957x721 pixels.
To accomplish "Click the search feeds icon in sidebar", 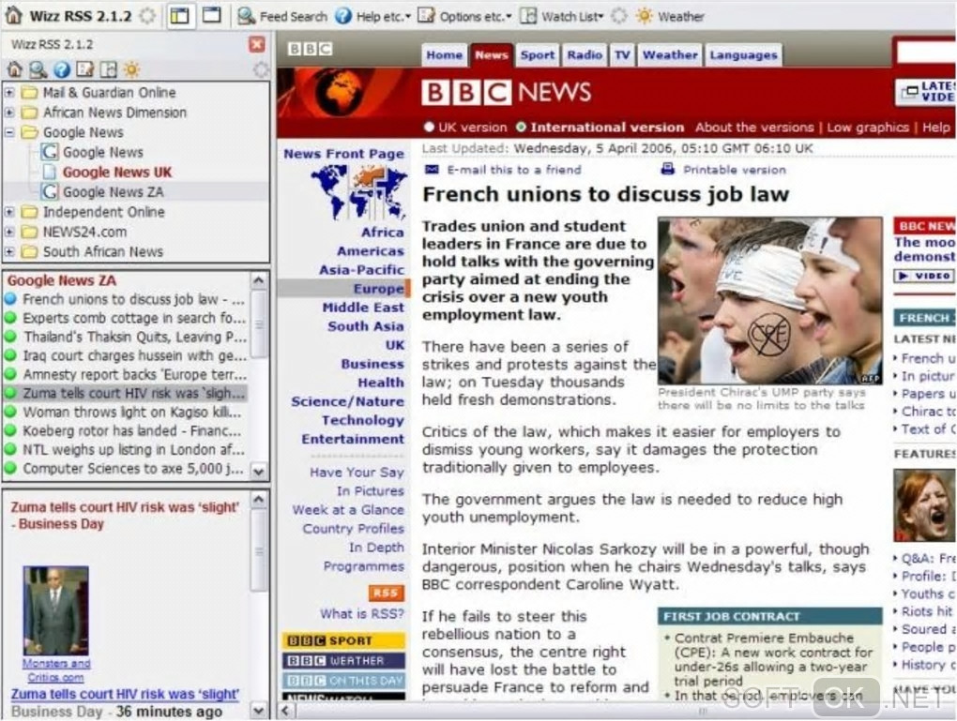I will click(x=38, y=69).
